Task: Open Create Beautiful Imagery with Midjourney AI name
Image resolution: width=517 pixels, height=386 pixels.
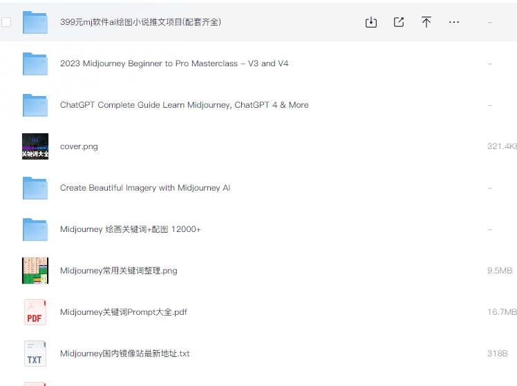Action: coord(145,188)
